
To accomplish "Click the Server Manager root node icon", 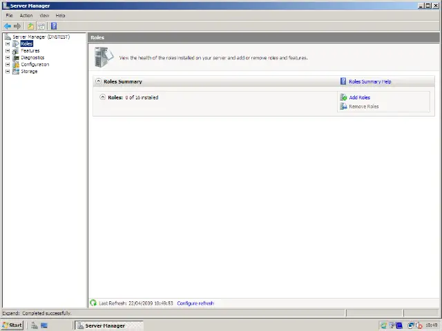I will (8, 37).
